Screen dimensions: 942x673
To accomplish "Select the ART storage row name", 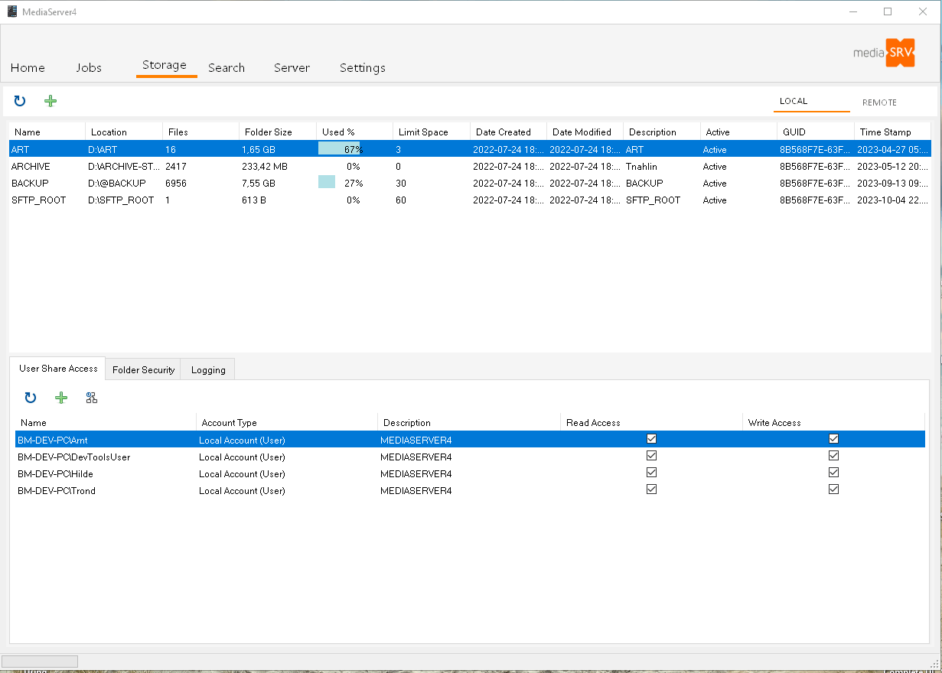I will coord(20,150).
